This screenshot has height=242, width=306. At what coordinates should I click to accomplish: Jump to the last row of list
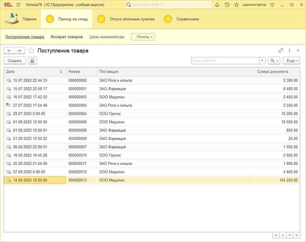pyautogui.click(x=297, y=236)
